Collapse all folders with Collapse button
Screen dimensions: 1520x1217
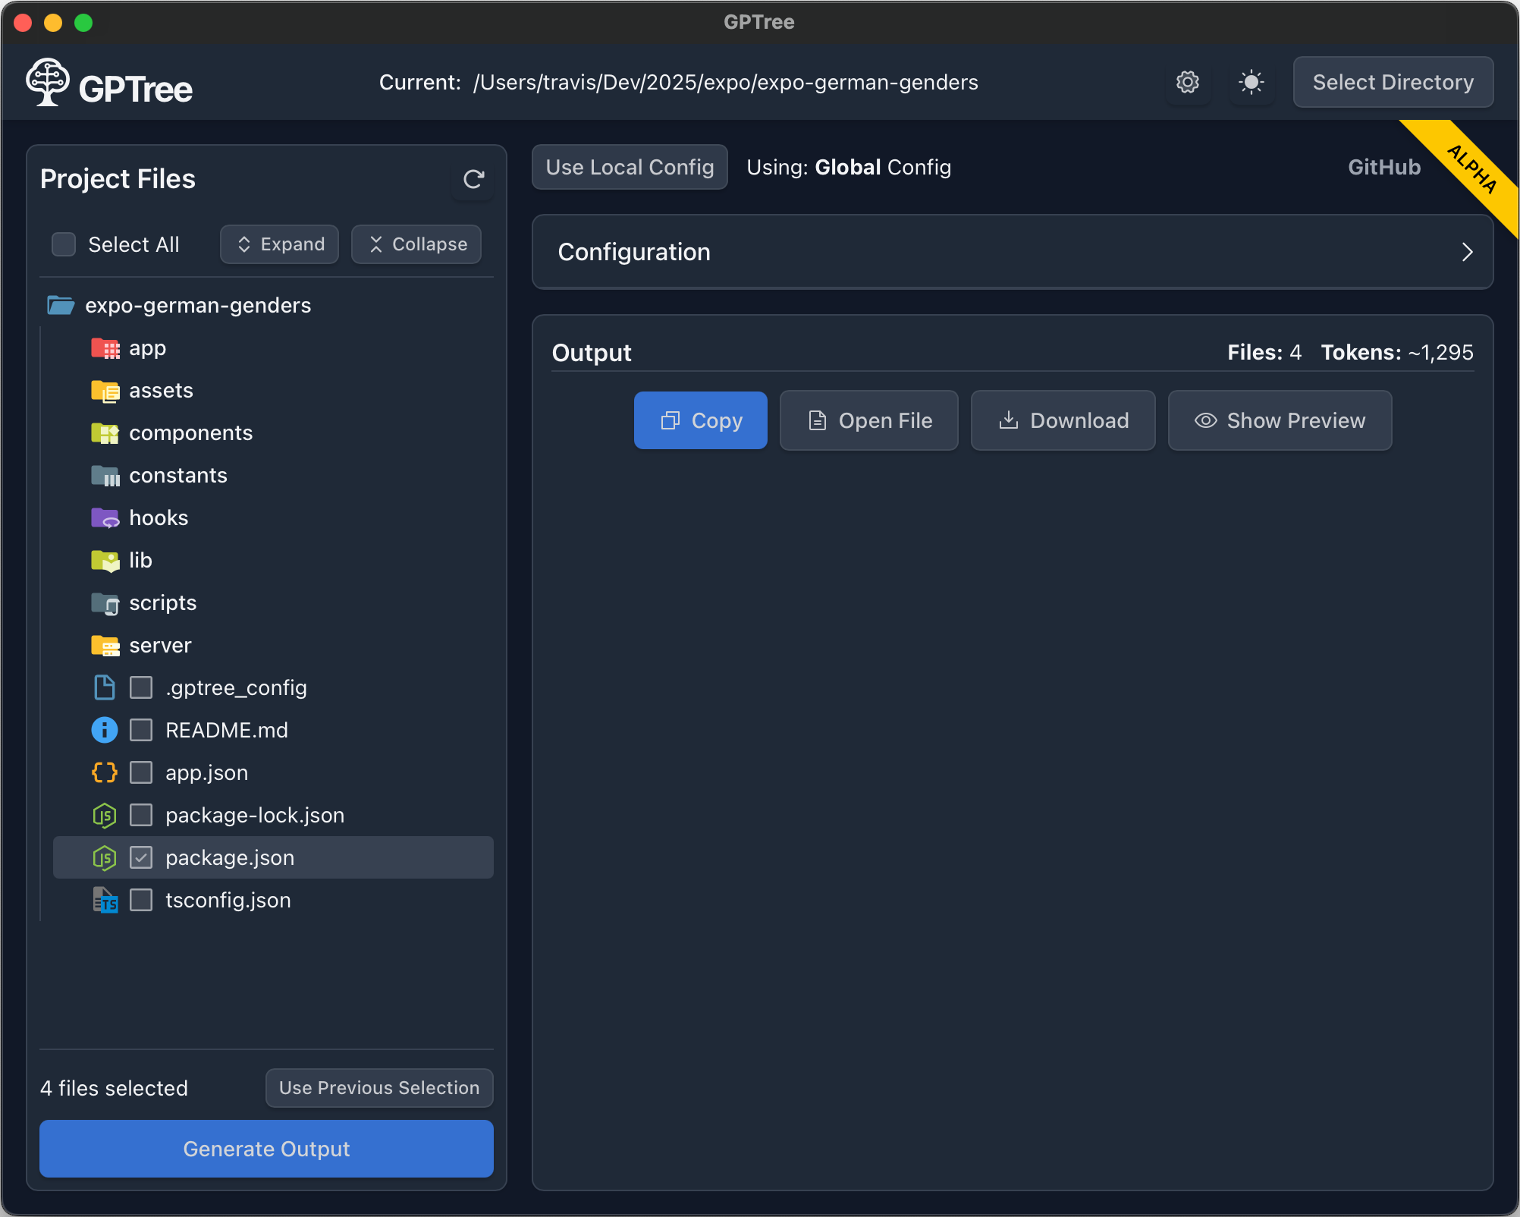[x=416, y=244]
